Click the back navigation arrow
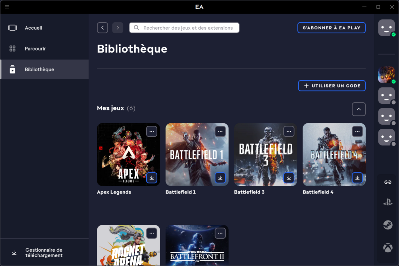Image resolution: width=399 pixels, height=266 pixels. (x=102, y=28)
